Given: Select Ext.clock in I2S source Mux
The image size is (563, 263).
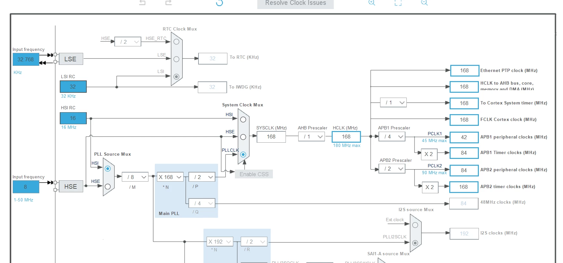Looking at the screenshot, I should pos(415,225).
